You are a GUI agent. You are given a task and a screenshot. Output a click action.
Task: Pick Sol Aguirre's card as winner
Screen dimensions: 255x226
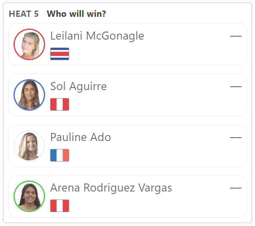[127, 95]
